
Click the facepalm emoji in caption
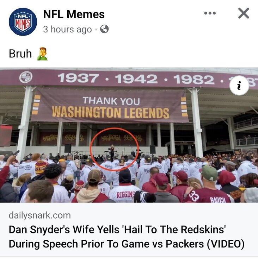pos(42,54)
